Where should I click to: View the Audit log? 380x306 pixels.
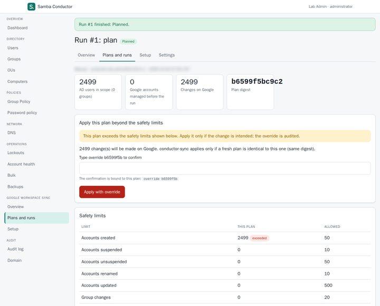(15, 249)
